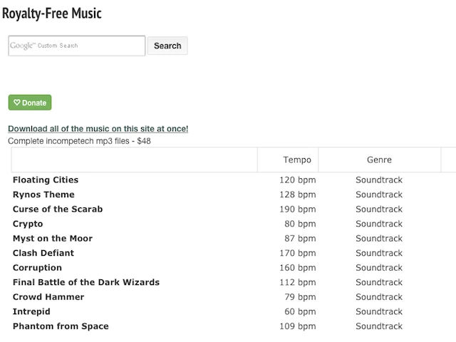Open Myst on the Moor track

coord(53,239)
